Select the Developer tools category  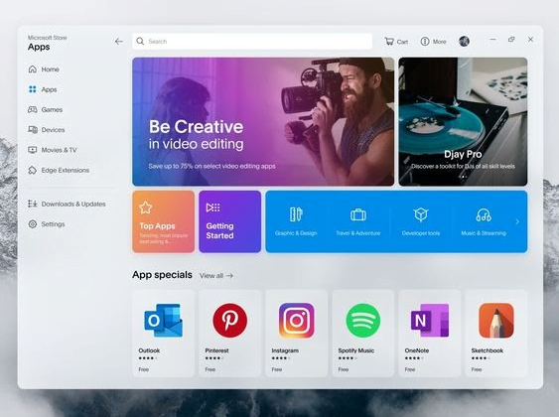click(421, 221)
